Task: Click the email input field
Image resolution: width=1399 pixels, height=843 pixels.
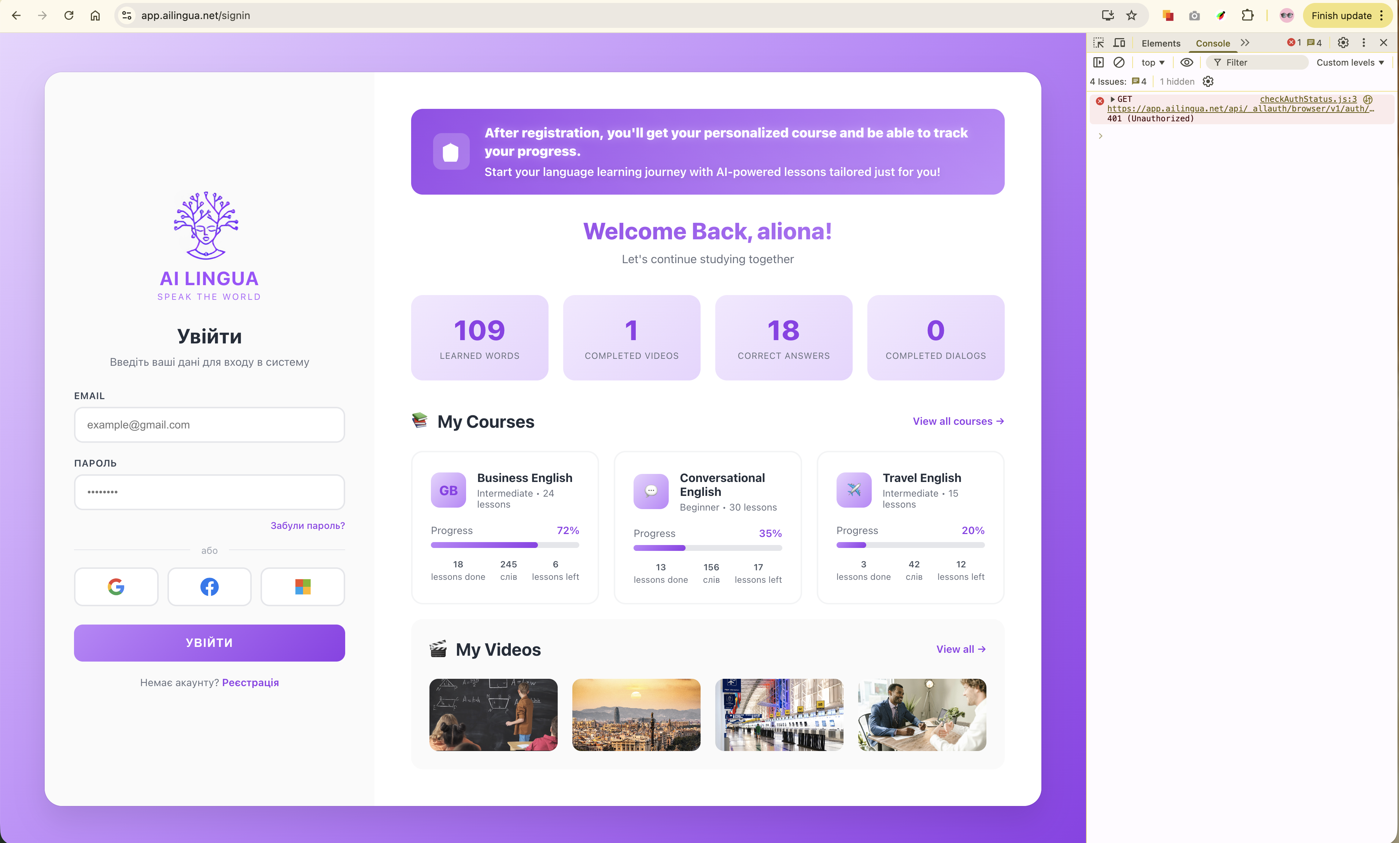Action: click(209, 424)
